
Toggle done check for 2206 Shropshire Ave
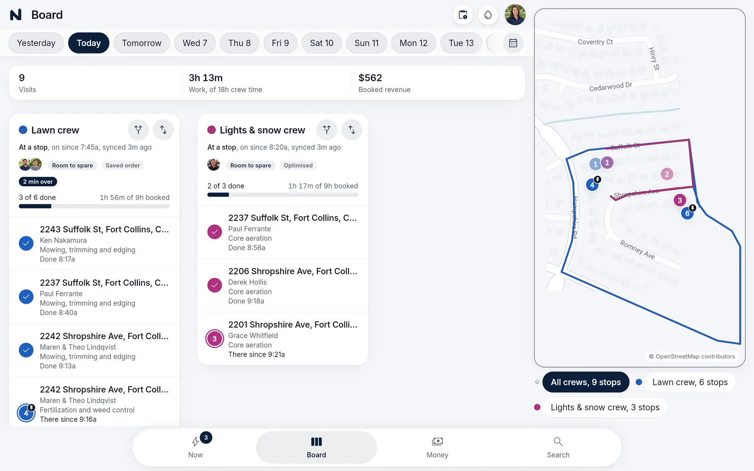click(214, 286)
